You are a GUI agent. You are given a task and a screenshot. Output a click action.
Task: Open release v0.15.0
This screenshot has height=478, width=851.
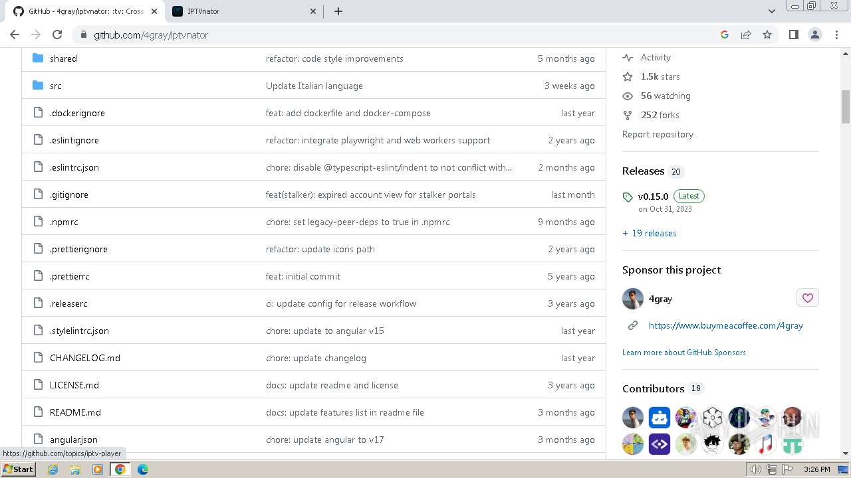coord(653,197)
